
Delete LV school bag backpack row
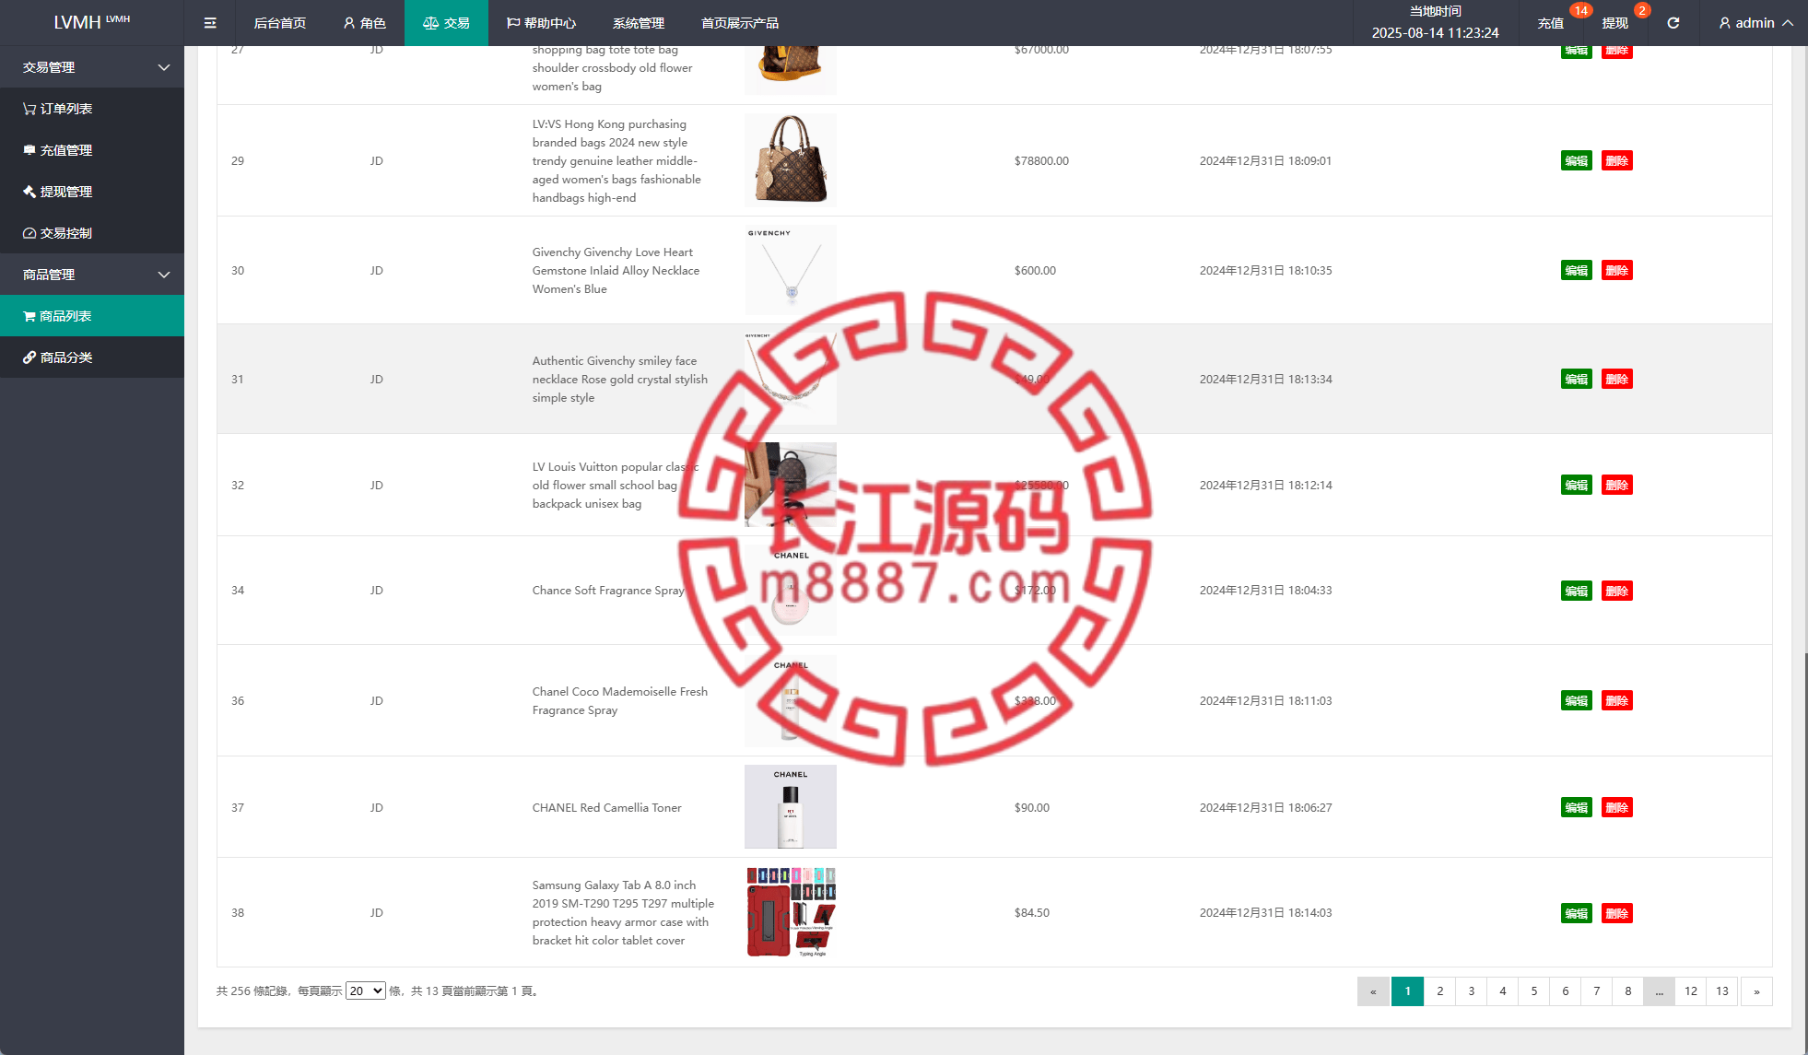click(1617, 485)
